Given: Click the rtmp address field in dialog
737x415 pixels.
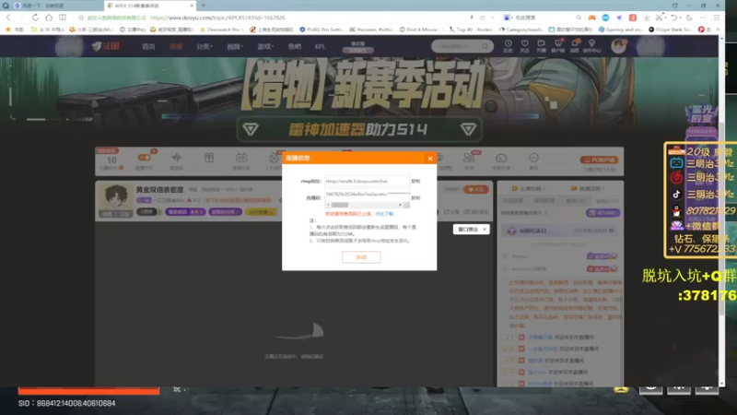Looking at the screenshot, I should (x=367, y=181).
